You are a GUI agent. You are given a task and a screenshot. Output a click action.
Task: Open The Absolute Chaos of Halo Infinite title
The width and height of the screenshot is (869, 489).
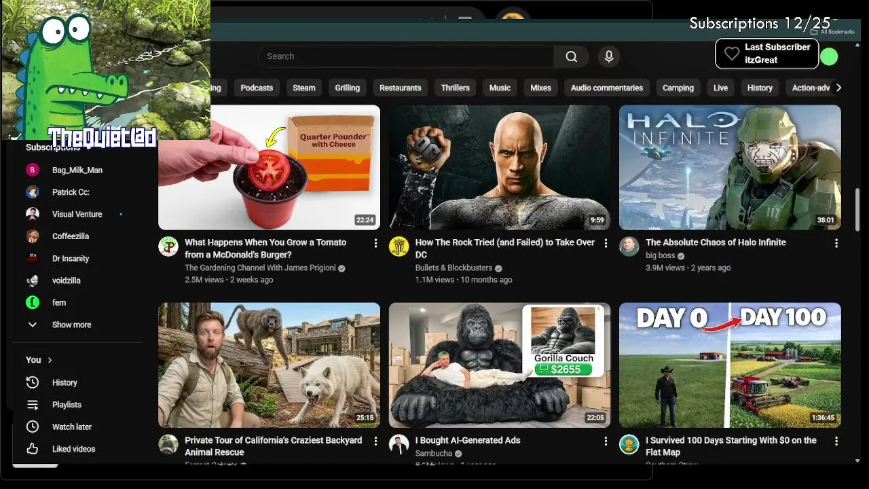(x=716, y=242)
